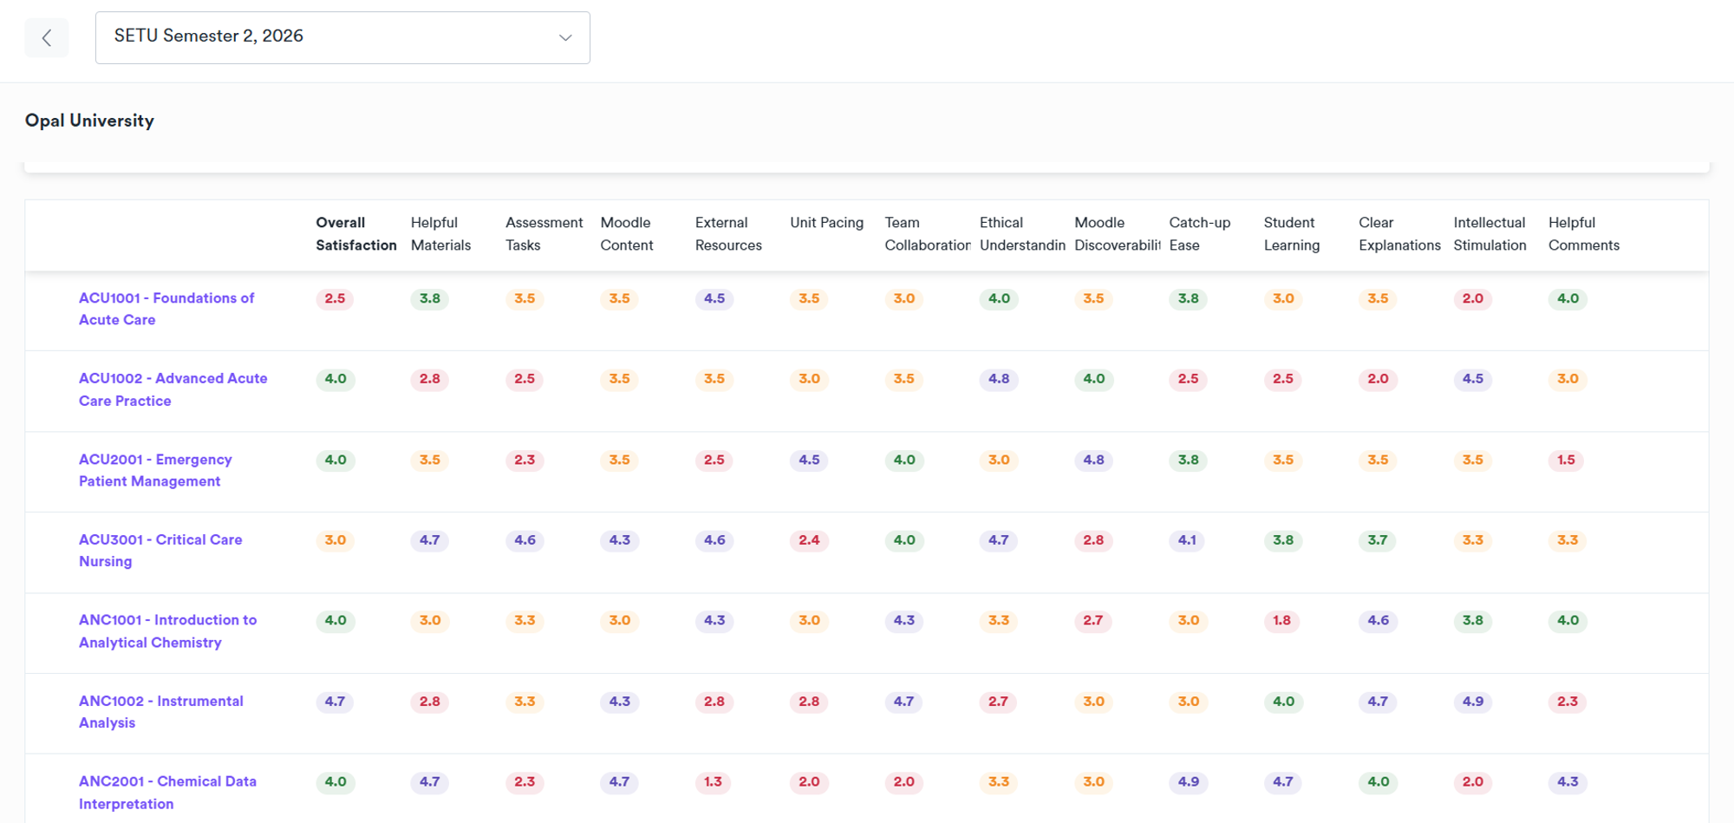Open ANC2001 - Chemical Data Interpretation unit
Screen dimensions: 1734x823
(x=167, y=792)
